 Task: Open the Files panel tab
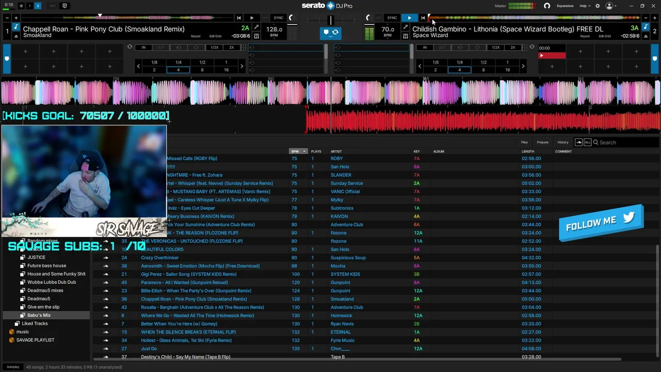click(524, 142)
